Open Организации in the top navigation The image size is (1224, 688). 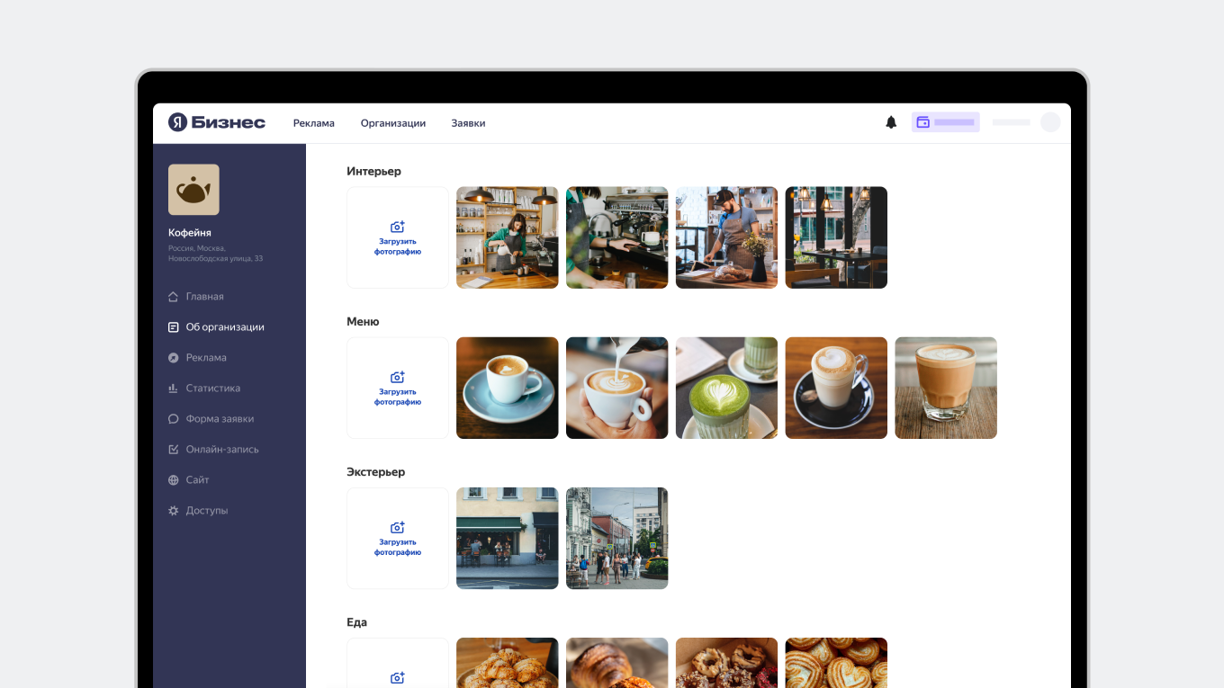pyautogui.click(x=393, y=123)
